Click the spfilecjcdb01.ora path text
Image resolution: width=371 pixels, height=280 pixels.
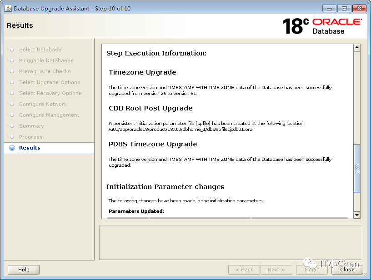coord(181,130)
